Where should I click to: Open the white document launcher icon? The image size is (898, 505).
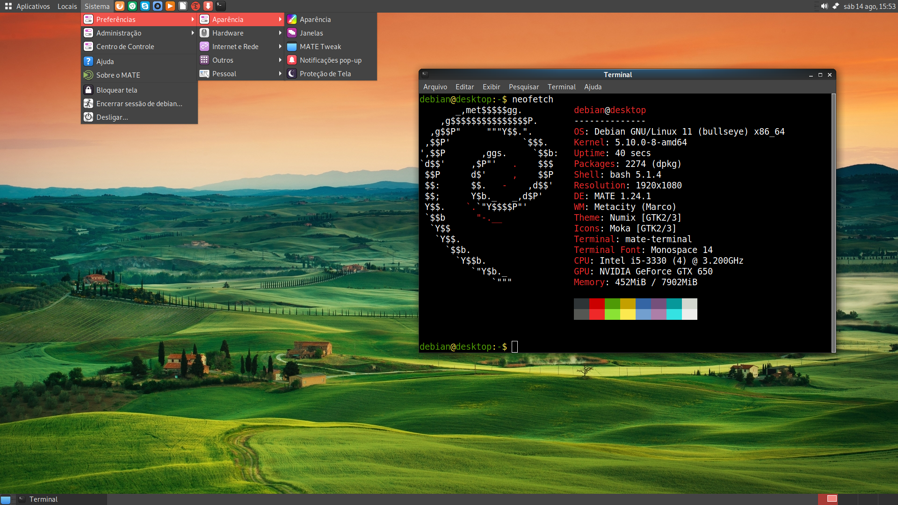point(183,6)
